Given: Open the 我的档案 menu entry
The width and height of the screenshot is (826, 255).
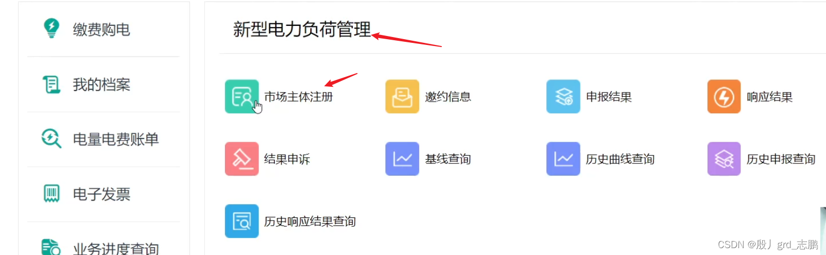Looking at the screenshot, I should (104, 85).
